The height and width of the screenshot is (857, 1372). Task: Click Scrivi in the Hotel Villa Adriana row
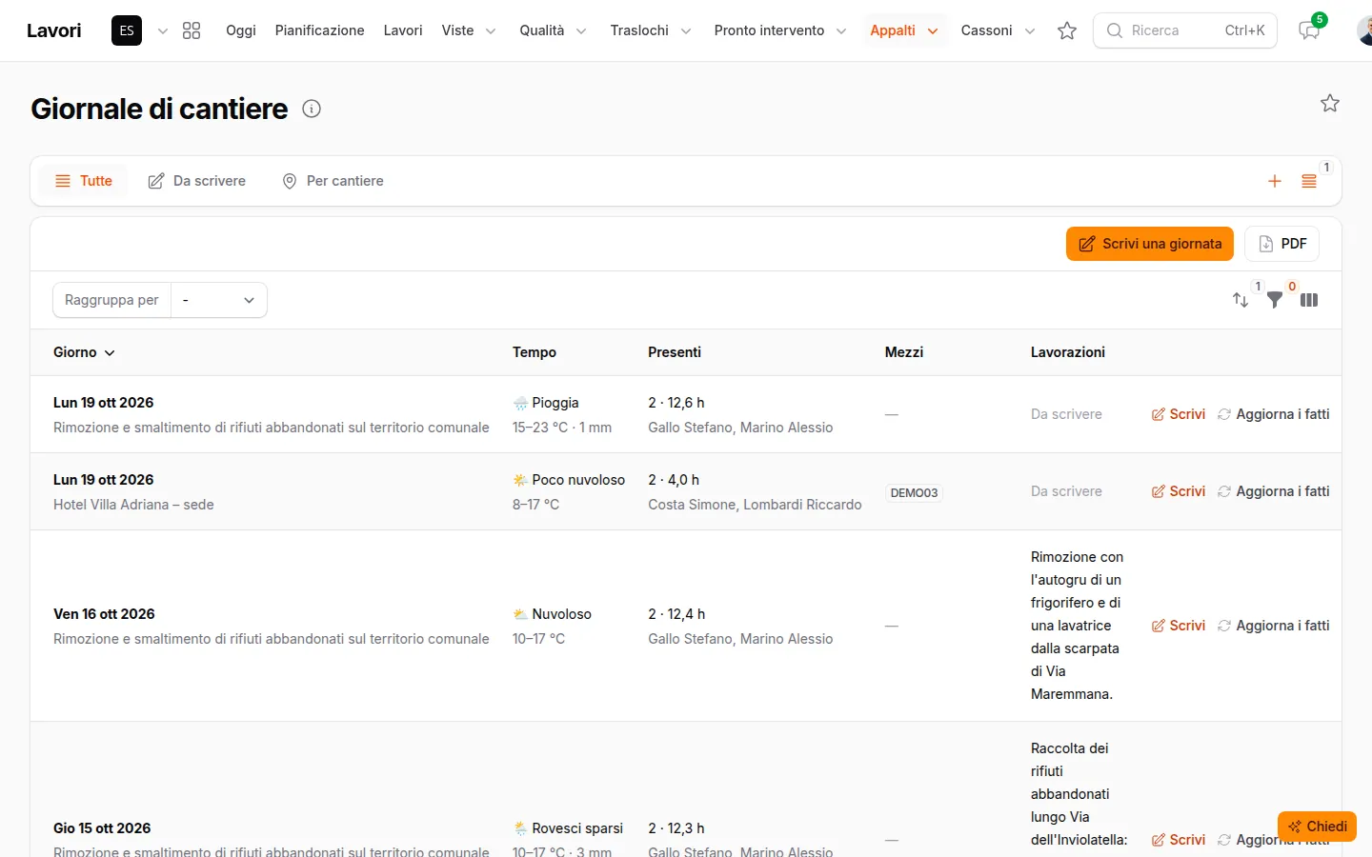tap(1179, 491)
